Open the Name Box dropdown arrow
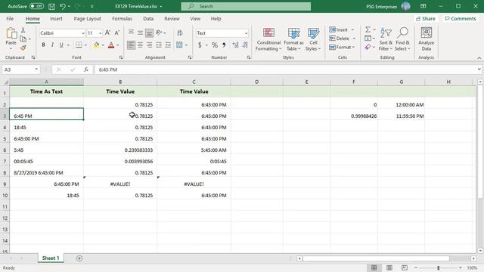484x272 pixels. pyautogui.click(x=36, y=70)
